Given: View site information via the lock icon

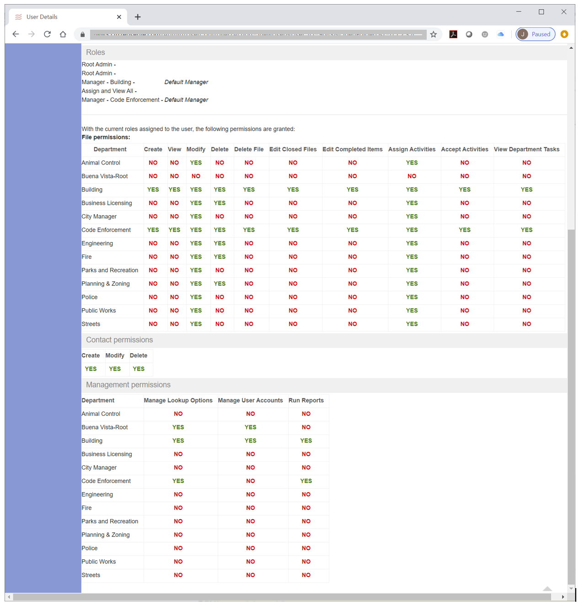Looking at the screenshot, I should (82, 34).
